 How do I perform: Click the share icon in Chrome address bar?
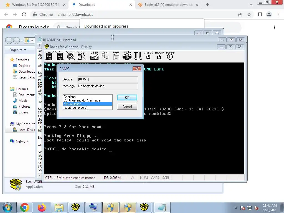(240, 14)
